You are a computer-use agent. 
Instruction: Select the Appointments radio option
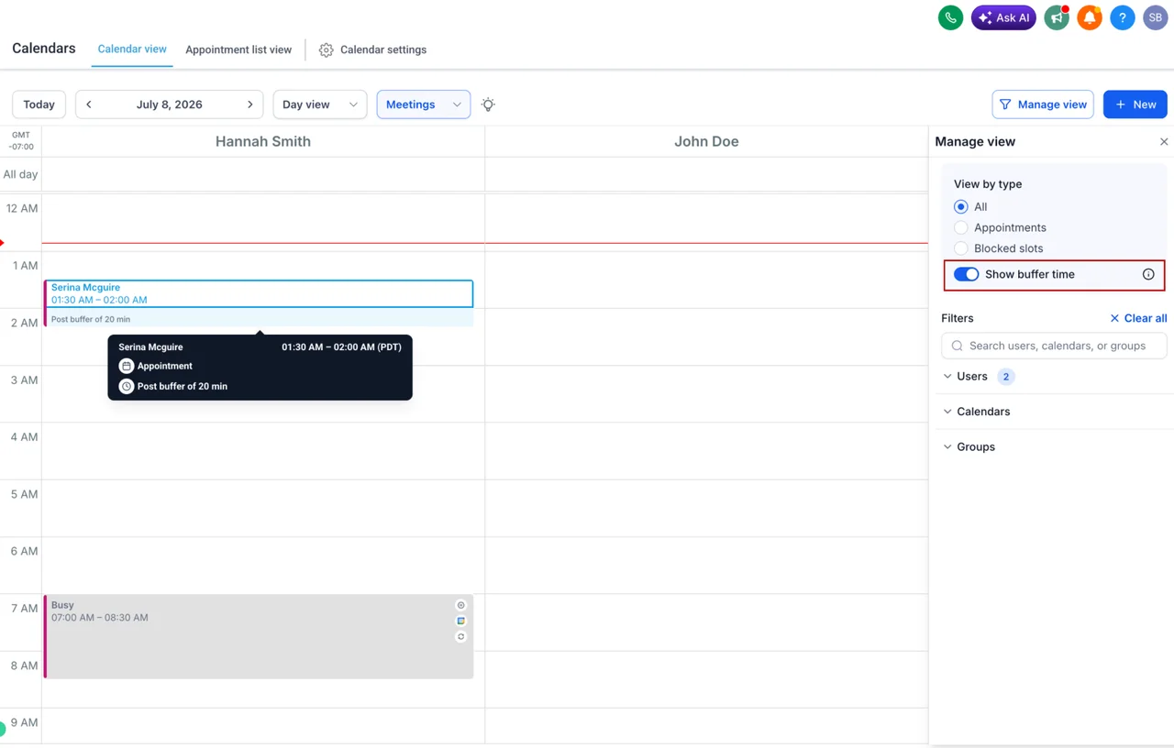960,227
